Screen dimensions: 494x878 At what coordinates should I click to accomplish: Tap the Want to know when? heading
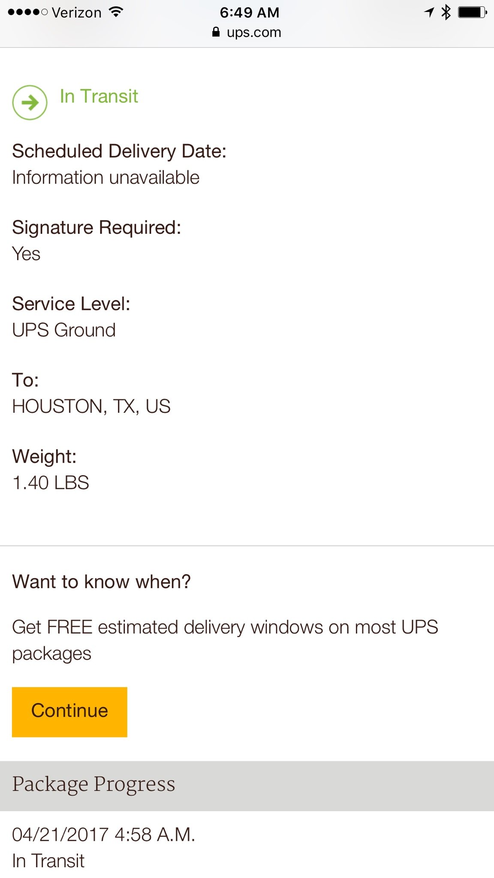tap(101, 582)
